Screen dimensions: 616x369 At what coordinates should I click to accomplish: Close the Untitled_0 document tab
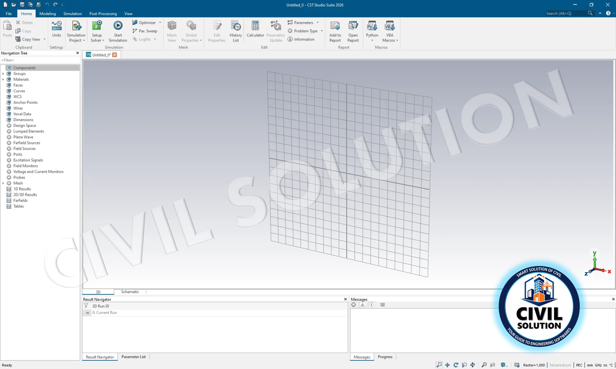(115, 55)
